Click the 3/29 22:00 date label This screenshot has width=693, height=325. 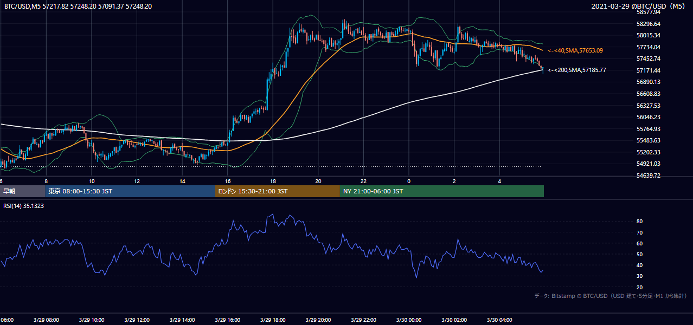(x=363, y=320)
